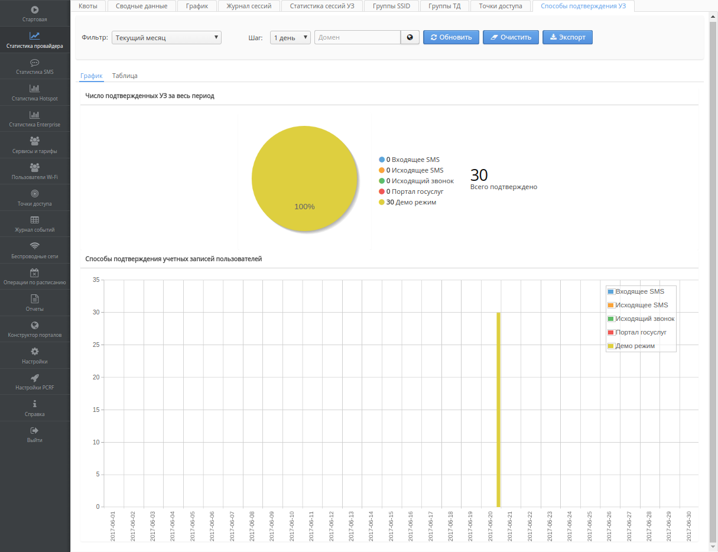
Task: Open Настройки PCRF rocket icon
Action: tap(35, 378)
